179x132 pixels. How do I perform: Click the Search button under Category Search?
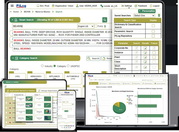(x=93, y=58)
